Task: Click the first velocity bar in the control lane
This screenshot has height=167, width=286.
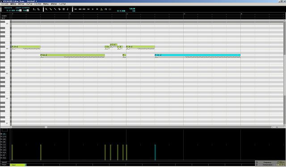Action: click(12, 152)
